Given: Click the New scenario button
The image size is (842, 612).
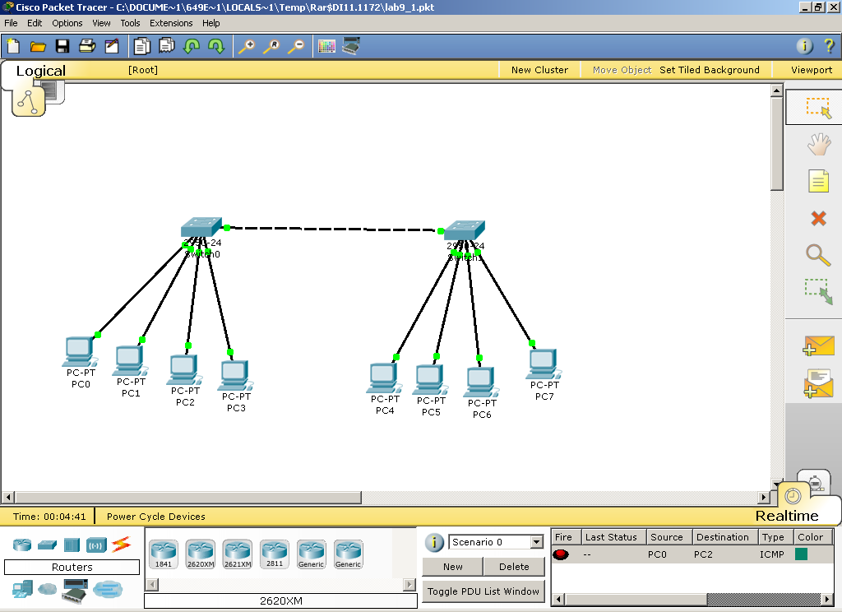Looking at the screenshot, I should [453, 566].
